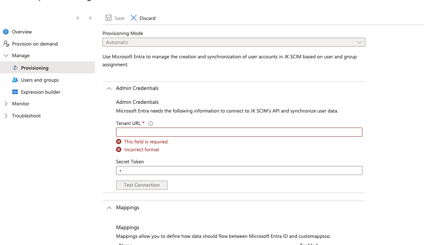Open Users and groups page
The height and width of the screenshot is (245, 424).
point(40,80)
